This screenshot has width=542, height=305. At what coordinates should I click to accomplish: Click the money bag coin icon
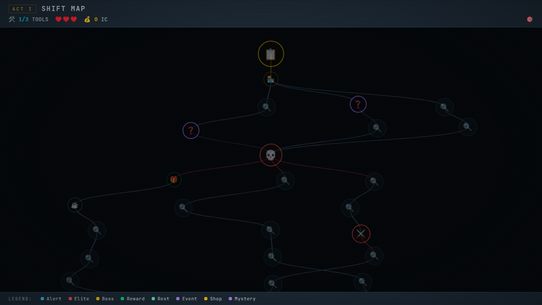point(87,19)
